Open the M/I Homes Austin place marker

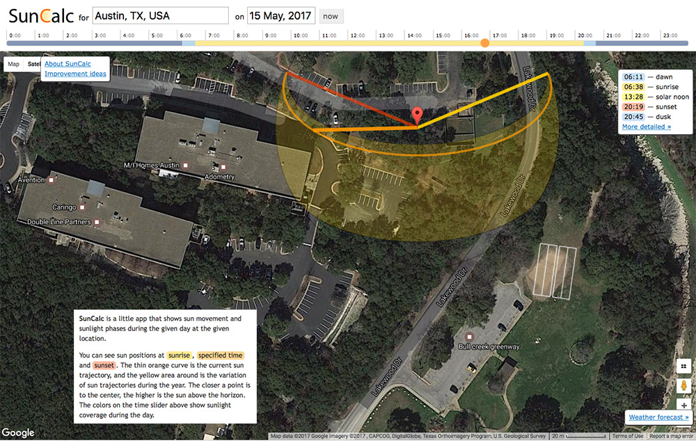(186, 166)
